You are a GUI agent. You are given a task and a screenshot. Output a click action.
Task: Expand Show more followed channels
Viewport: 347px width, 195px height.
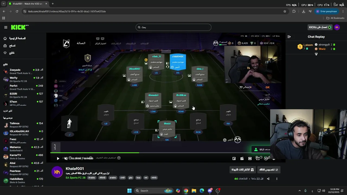point(8,111)
